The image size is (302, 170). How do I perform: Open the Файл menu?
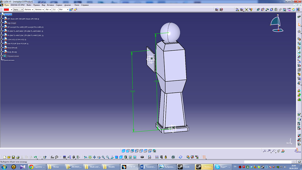click(x=29, y=5)
